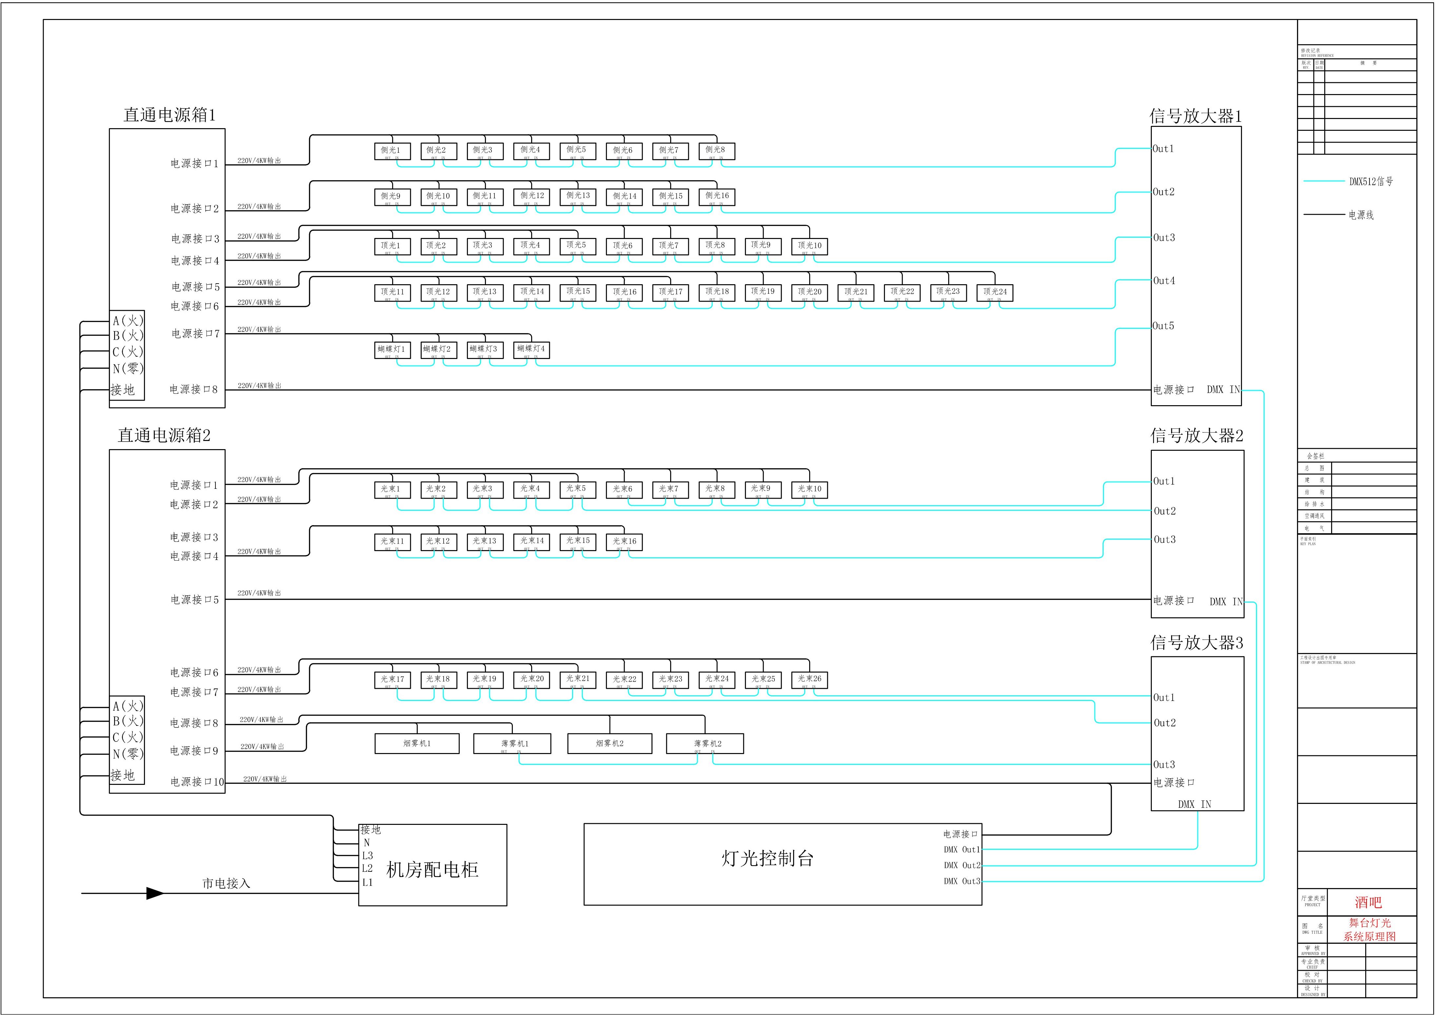
Task: Click the L1 terminal on 机房配电柜
Action: [368, 883]
